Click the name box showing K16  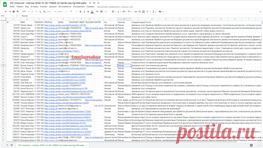pyautogui.click(x=7, y=16)
